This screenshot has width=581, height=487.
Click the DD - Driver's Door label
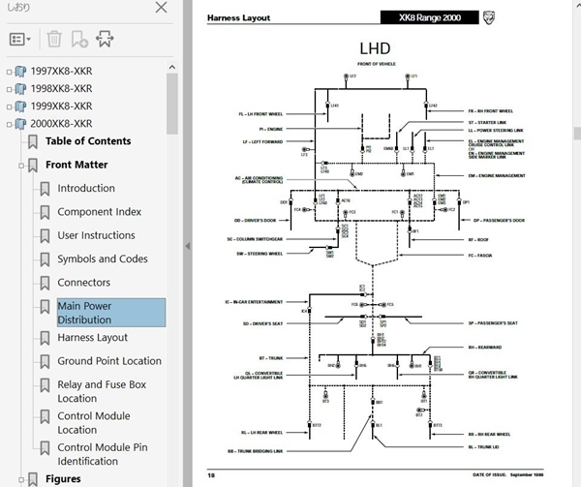point(256,221)
